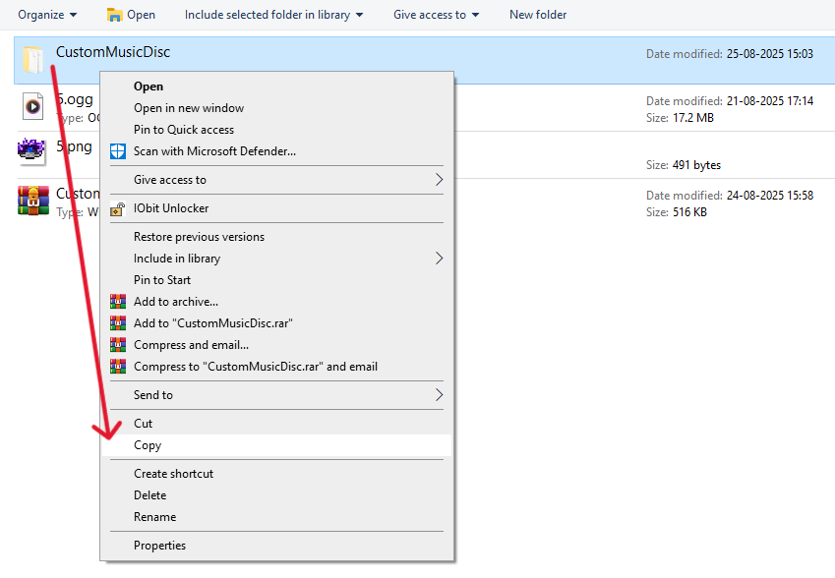Click the 5.ogg audio file icon
835x578 pixels.
[32, 105]
